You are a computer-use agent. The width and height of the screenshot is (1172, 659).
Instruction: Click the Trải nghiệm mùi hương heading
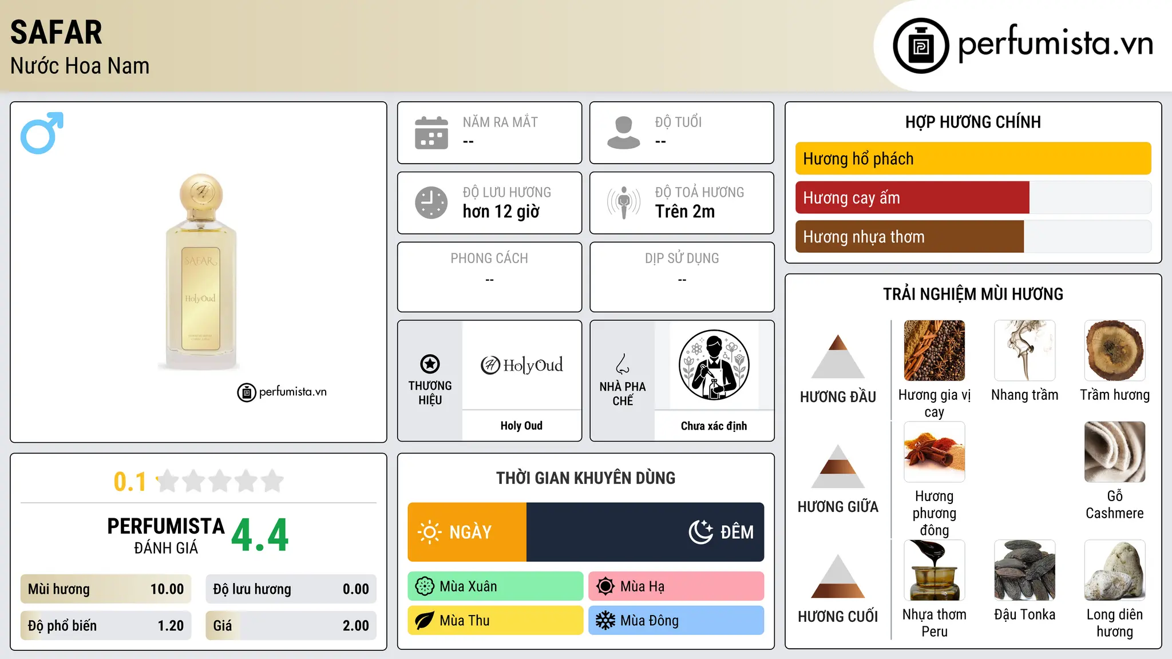click(x=973, y=294)
